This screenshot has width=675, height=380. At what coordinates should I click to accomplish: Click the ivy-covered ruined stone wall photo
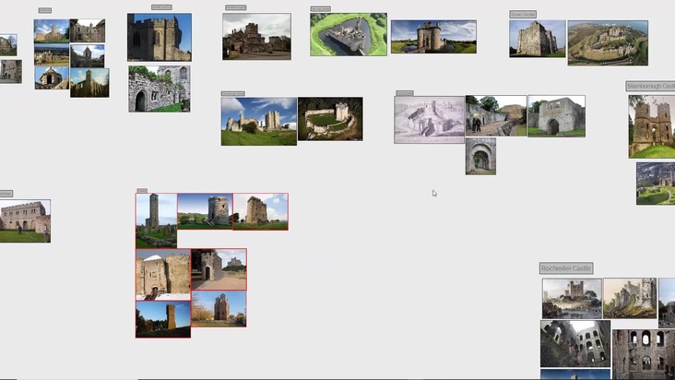[x=159, y=89]
